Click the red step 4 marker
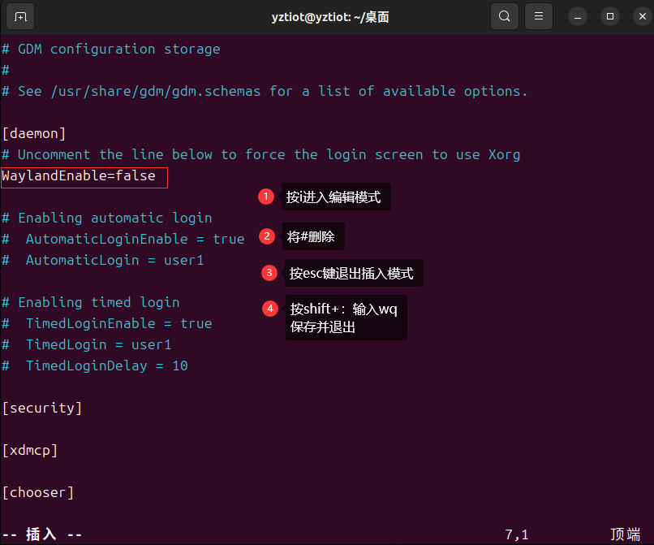Viewport: 654px width, 545px height. coord(270,309)
